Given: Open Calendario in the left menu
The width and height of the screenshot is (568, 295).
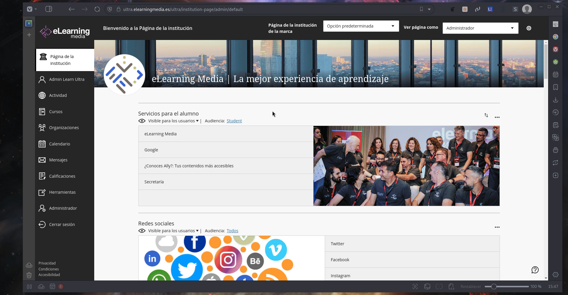Looking at the screenshot, I should 65,144.
